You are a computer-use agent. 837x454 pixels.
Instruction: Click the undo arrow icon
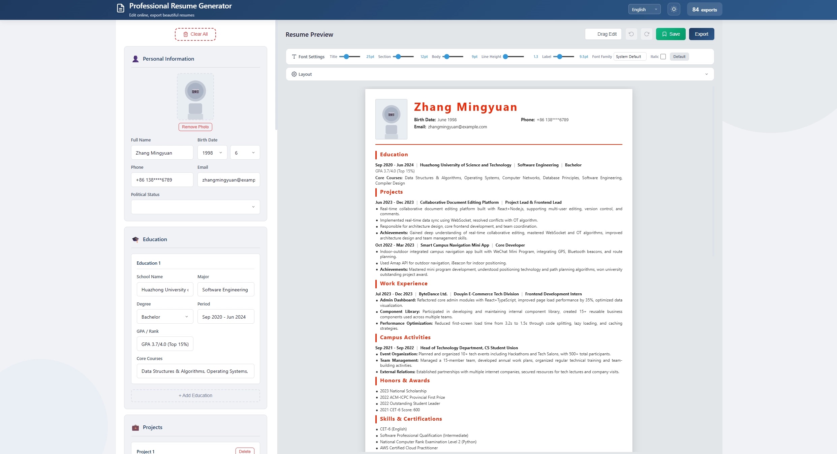pos(631,34)
